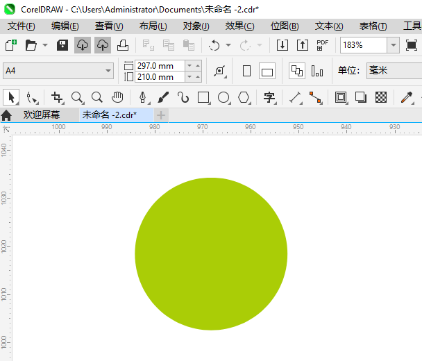Select the second magnifier tool
This screenshot has width=422, height=361.
[x=97, y=97]
